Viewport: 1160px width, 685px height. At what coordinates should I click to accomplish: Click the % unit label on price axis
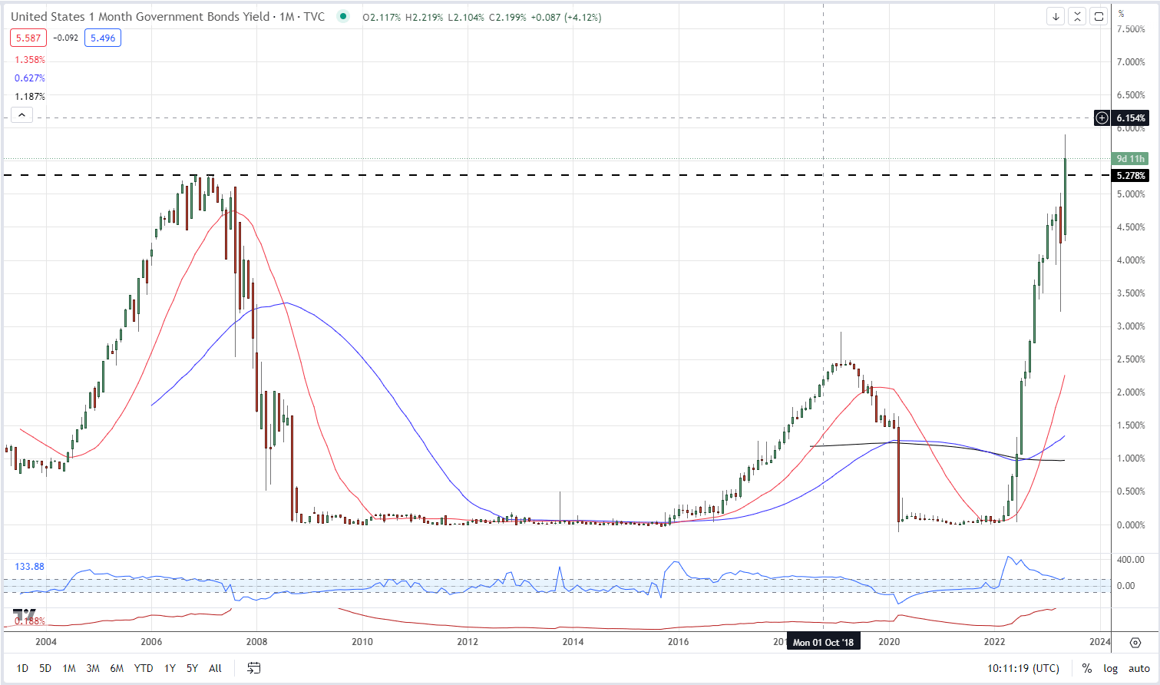(x=1122, y=14)
